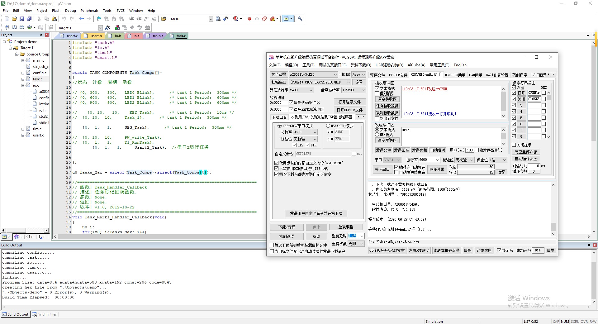Click the 关闭串口 button
Viewport: 598px width, 324px height.
pyautogui.click(x=382, y=169)
